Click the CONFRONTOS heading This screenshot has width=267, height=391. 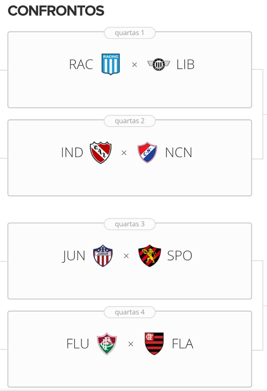coord(56,11)
